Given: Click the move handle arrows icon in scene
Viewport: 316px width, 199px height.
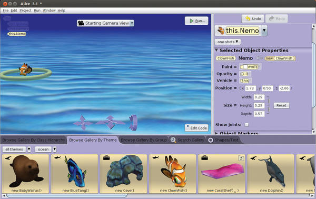Looking at the screenshot, I should pyautogui.click(x=83, y=123).
